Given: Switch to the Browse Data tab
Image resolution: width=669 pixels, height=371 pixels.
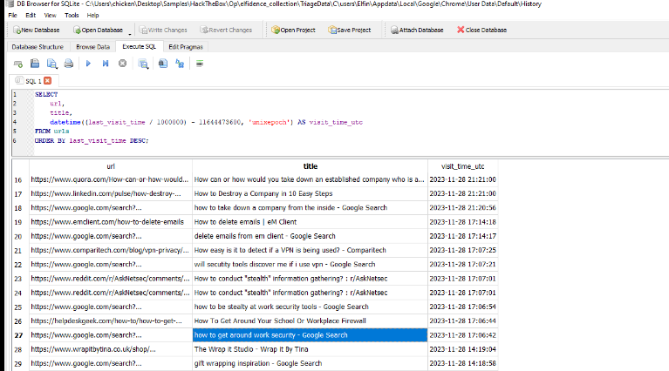Looking at the screenshot, I should coord(92,46).
